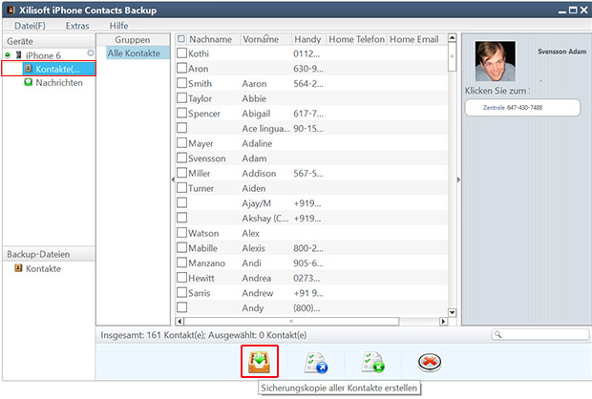Viewport: 592px width, 399px height.
Task: Click the Kontakte icon under Backup-Dateien
Action: coord(18,268)
